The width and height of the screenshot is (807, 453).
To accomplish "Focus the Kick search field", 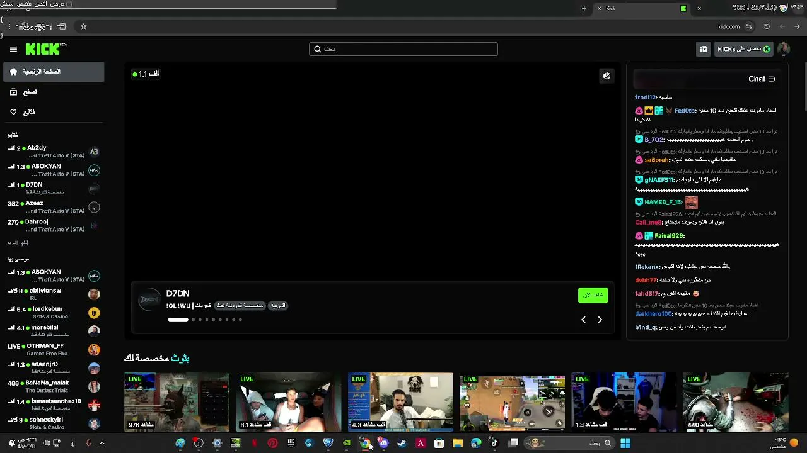I will click(403, 49).
